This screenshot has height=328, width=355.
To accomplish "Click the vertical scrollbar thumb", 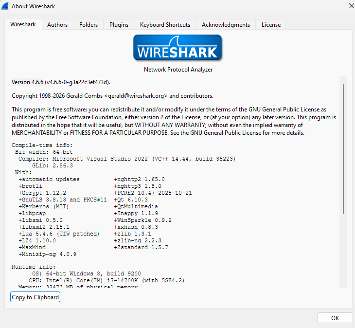I will click(343, 149).
